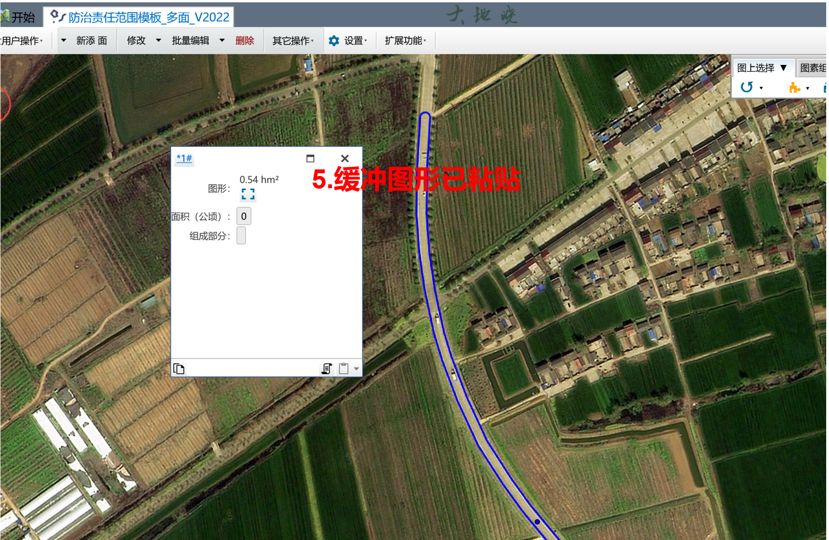Expand the 批量编辑 dropdown arrow
This screenshot has height=540, width=829.
coord(222,41)
